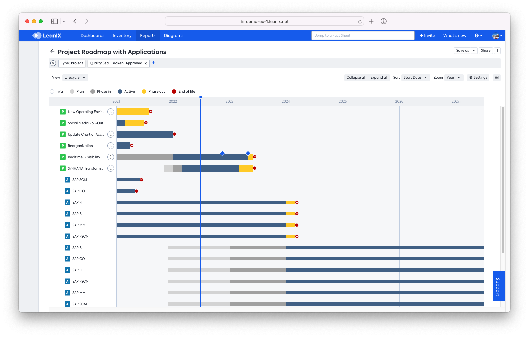Toggle the Phase in lifecycle legend
The width and height of the screenshot is (529, 337).
click(x=101, y=92)
